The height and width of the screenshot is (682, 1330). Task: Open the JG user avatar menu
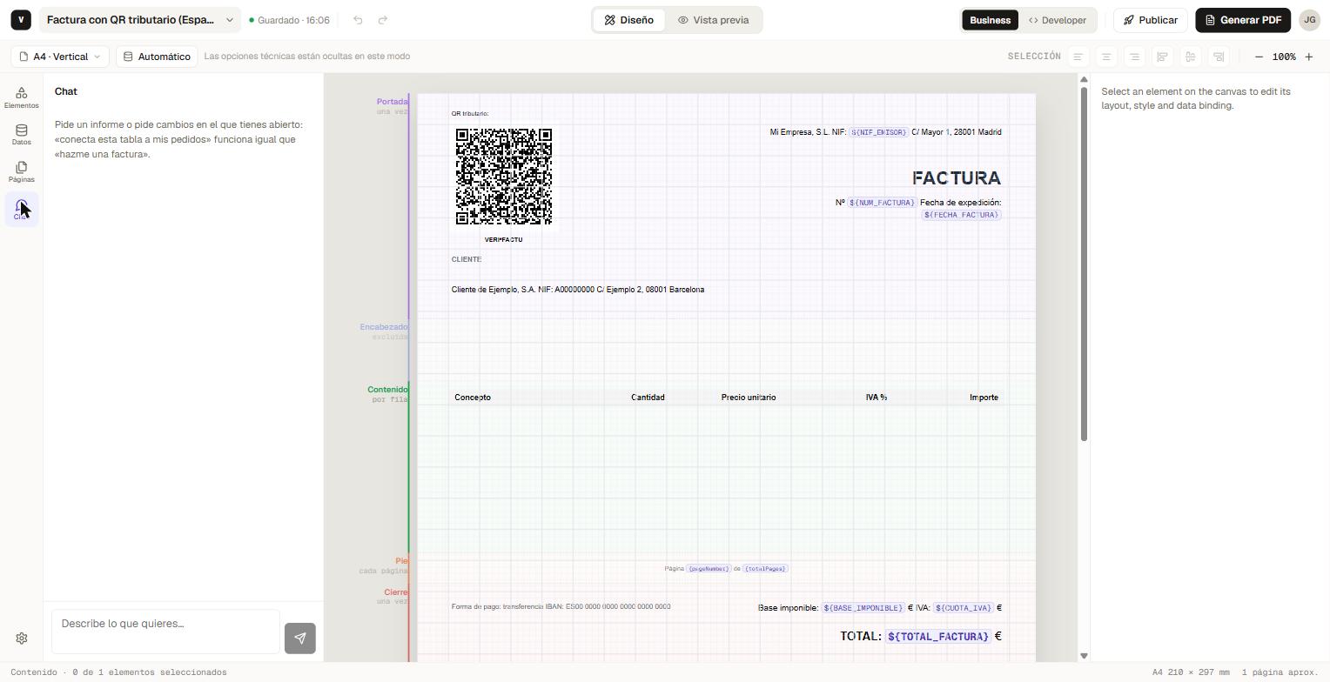[1309, 20]
